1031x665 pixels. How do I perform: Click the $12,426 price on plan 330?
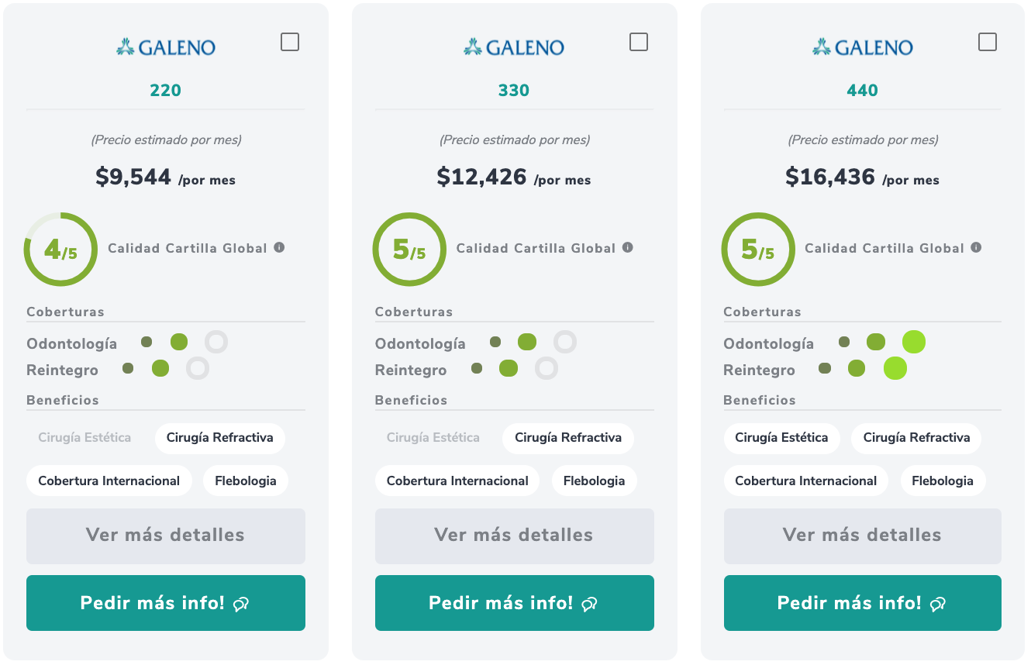coord(481,177)
